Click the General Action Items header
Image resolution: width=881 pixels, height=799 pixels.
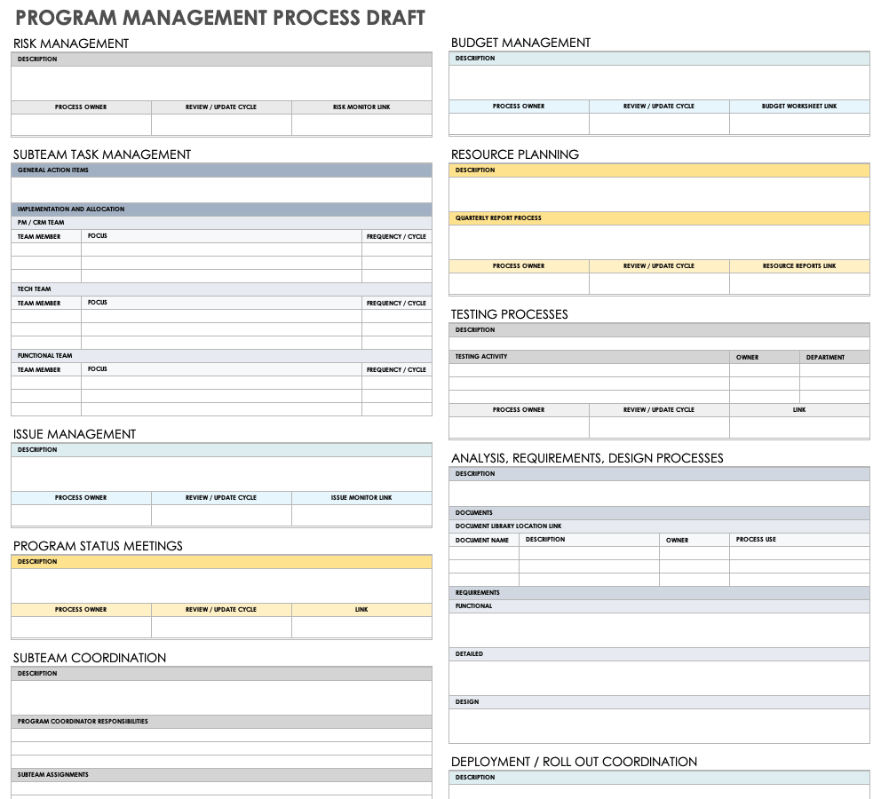click(221, 170)
